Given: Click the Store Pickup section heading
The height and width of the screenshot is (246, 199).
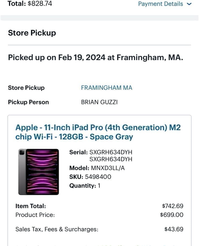Looking at the screenshot, I should (x=32, y=33).
